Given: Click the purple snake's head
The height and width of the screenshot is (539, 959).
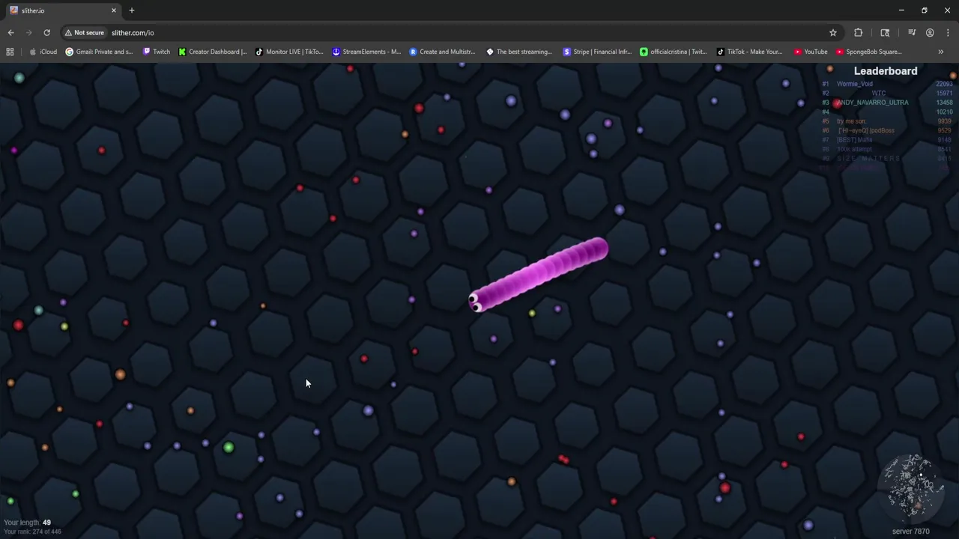Looking at the screenshot, I should 477,301.
